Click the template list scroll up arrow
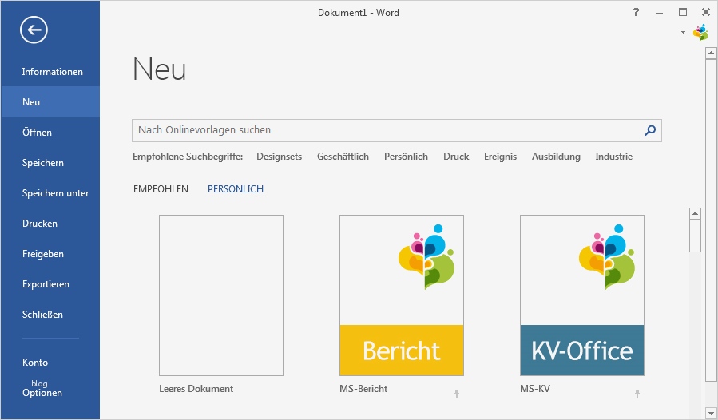The width and height of the screenshot is (718, 420). [x=695, y=213]
